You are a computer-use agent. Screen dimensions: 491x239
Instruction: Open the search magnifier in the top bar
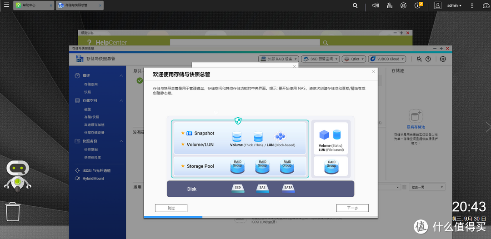355,5
